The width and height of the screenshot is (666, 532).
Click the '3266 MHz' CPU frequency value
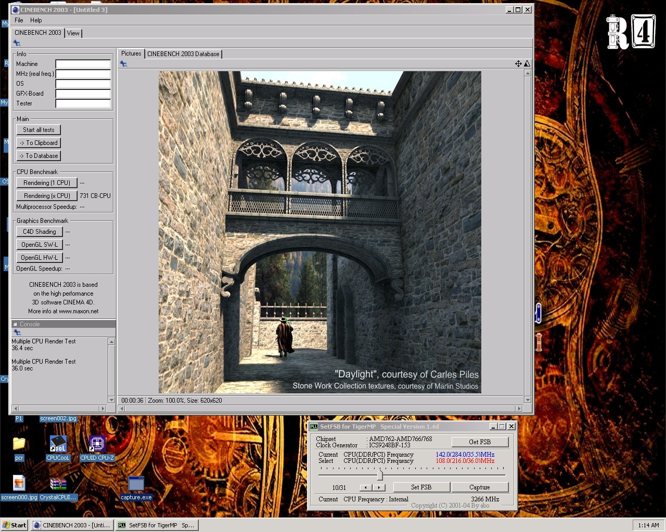485,499
